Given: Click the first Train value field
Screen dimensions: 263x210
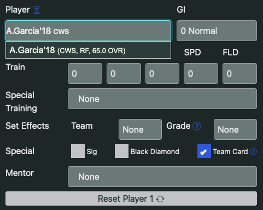Looking at the screenshot, I should pyautogui.click(x=85, y=73).
